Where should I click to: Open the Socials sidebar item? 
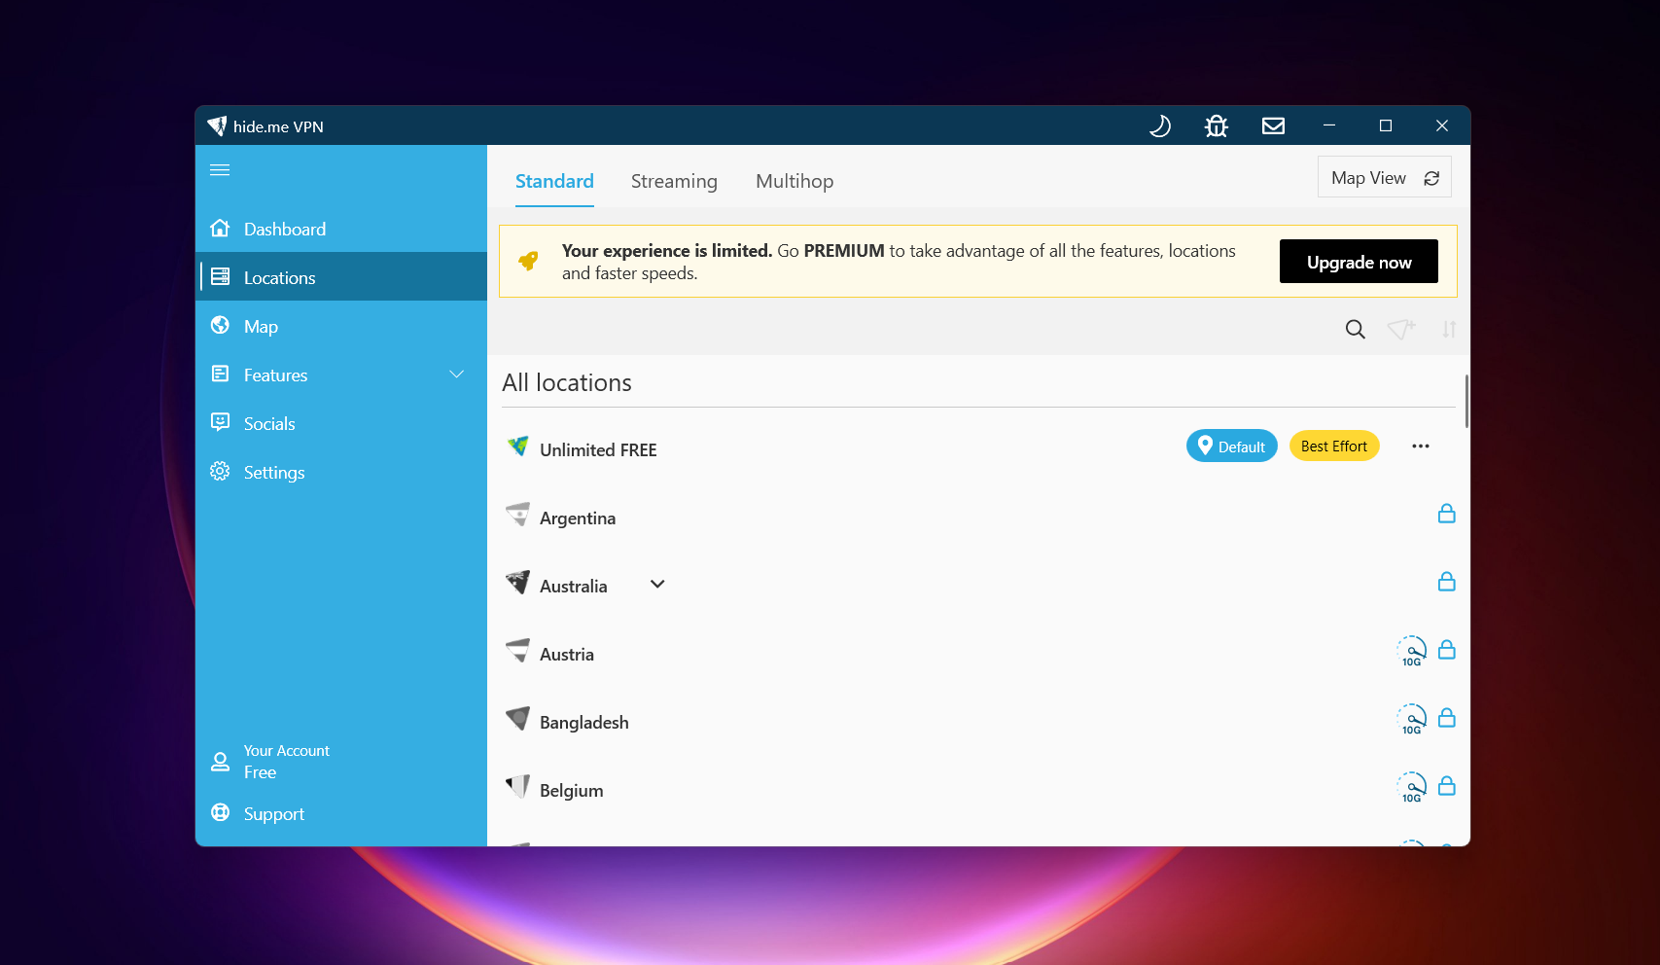point(341,423)
